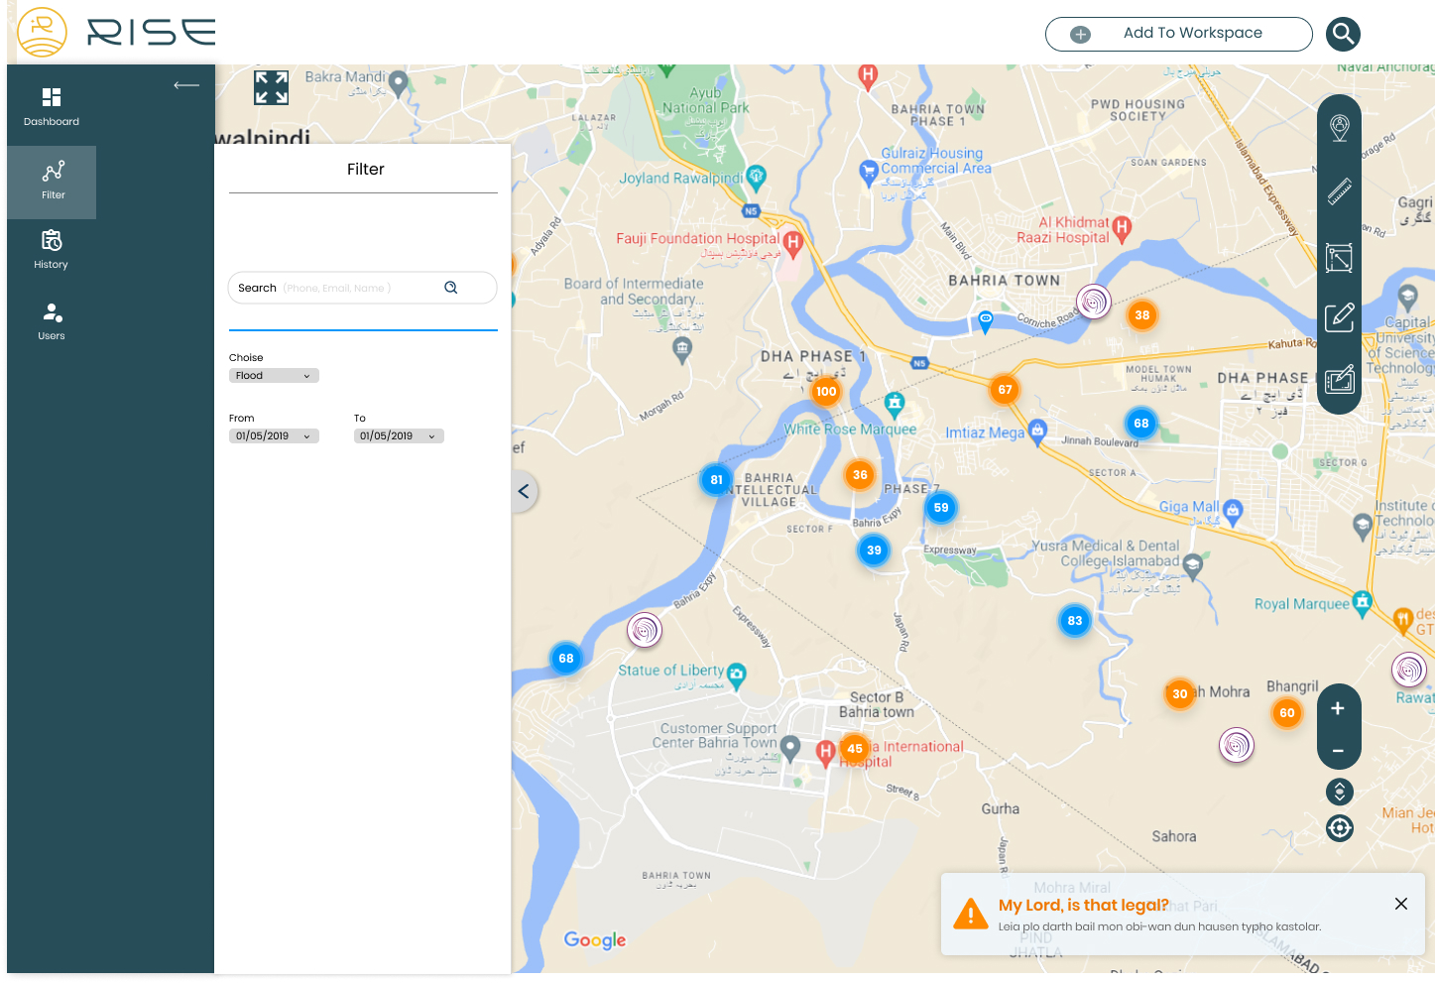The image size is (1435, 983).
Task: Click the Imtiaz Mega shopping pin
Action: tap(1037, 430)
